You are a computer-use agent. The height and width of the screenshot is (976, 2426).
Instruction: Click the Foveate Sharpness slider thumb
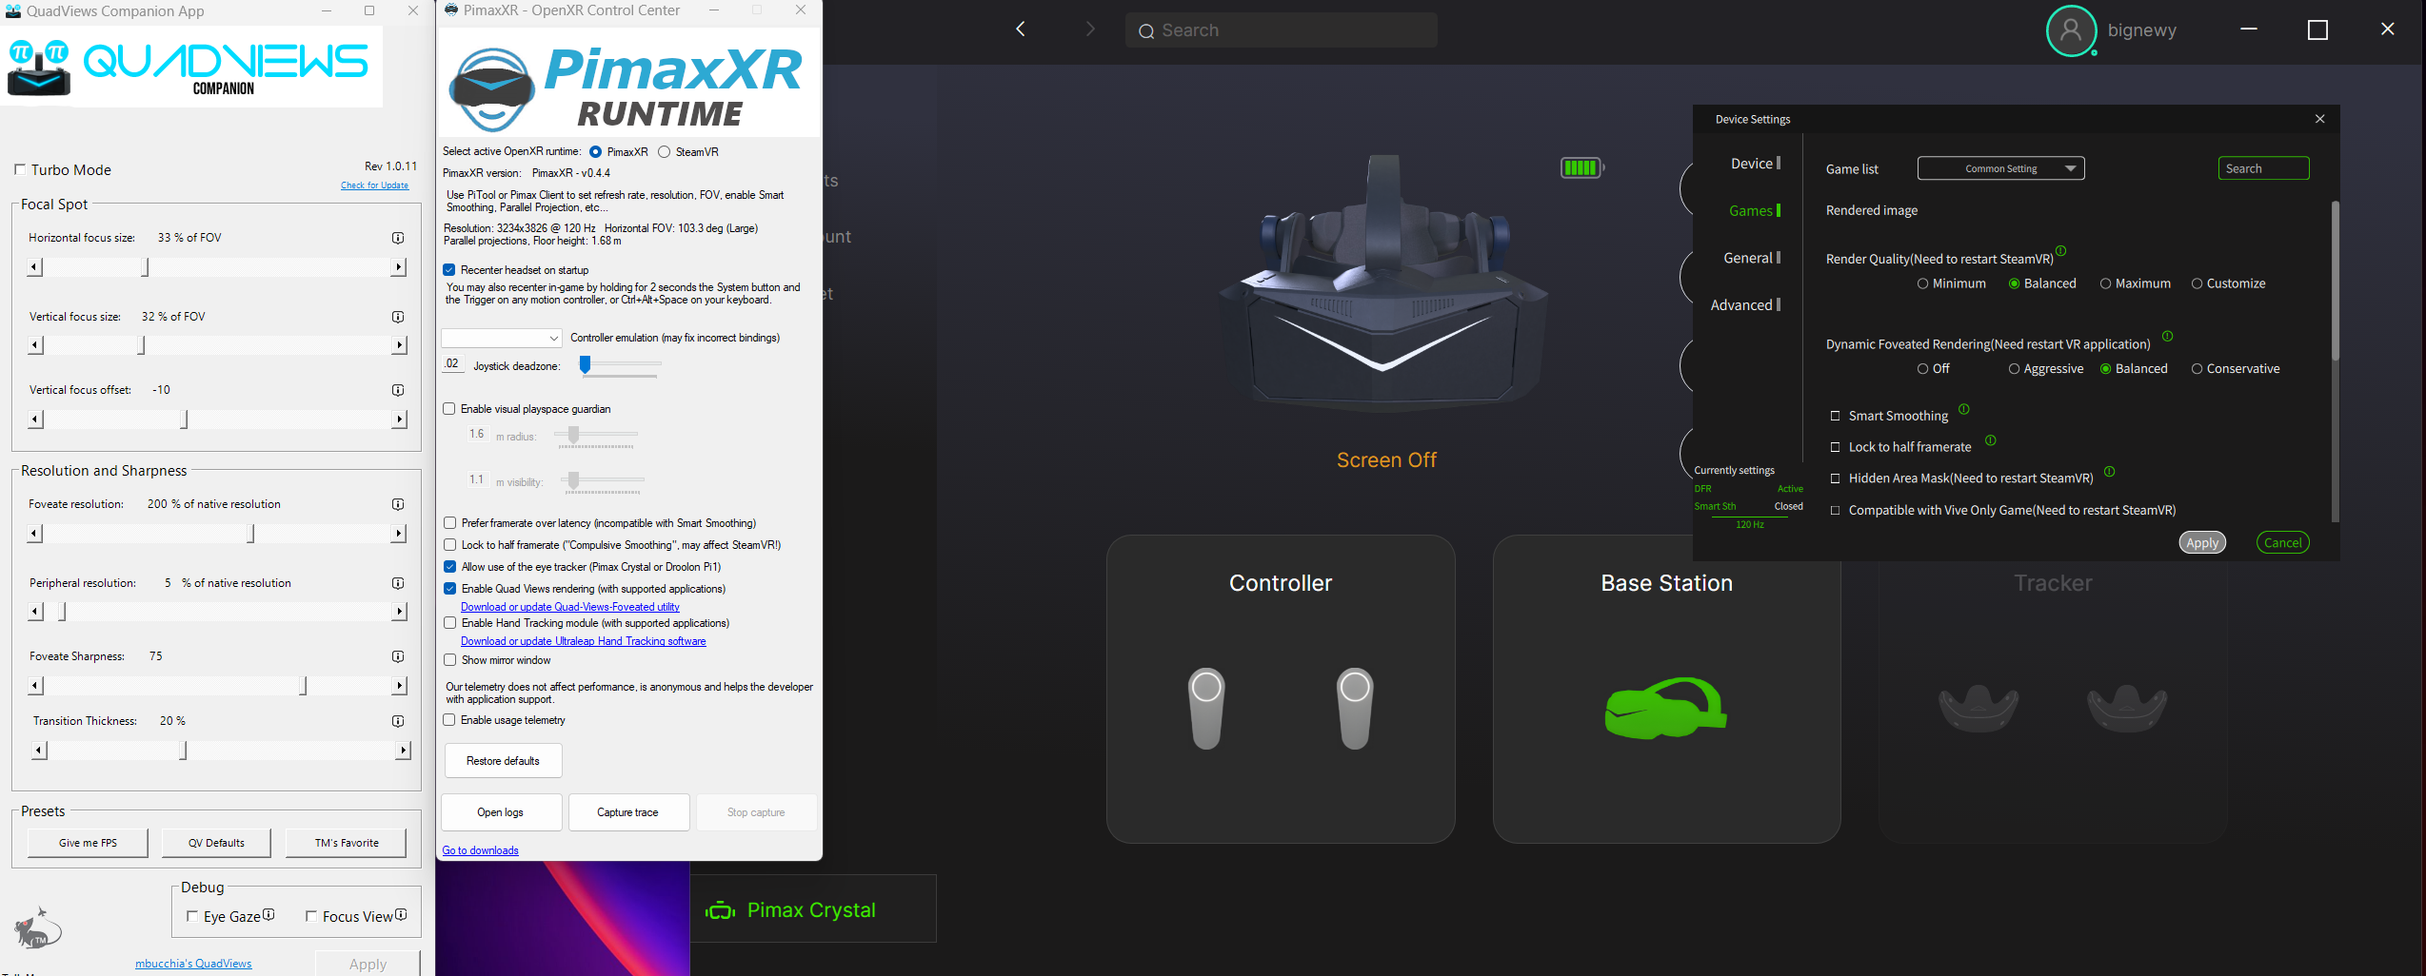click(304, 686)
